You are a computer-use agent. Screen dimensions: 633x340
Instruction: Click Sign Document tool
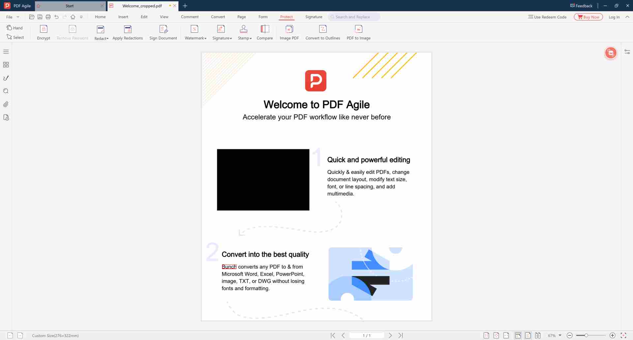pyautogui.click(x=163, y=33)
